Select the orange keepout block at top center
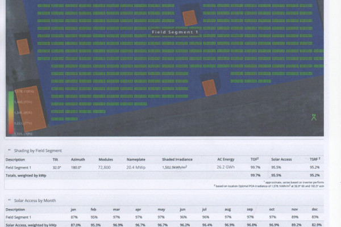The image size is (341, 227). pos(189,18)
